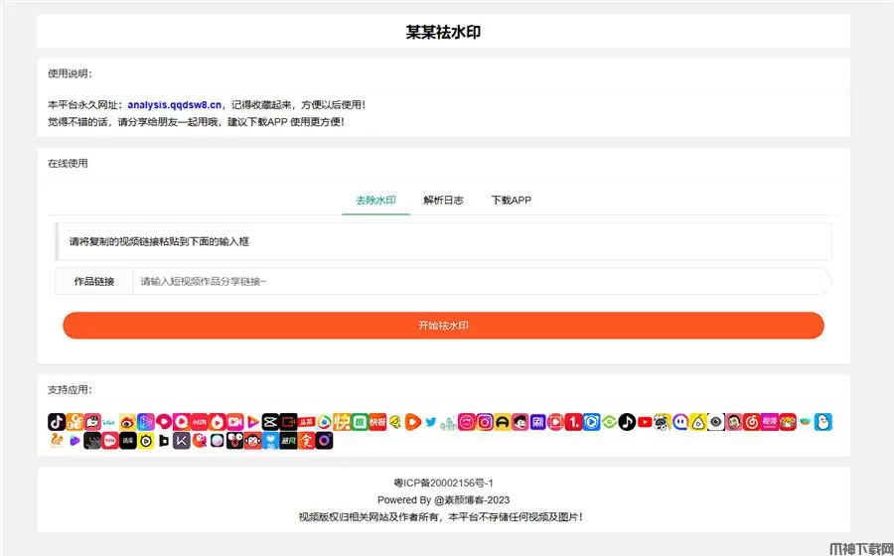894x556 pixels.
Task: Open the 下载APP tab
Action: point(512,200)
